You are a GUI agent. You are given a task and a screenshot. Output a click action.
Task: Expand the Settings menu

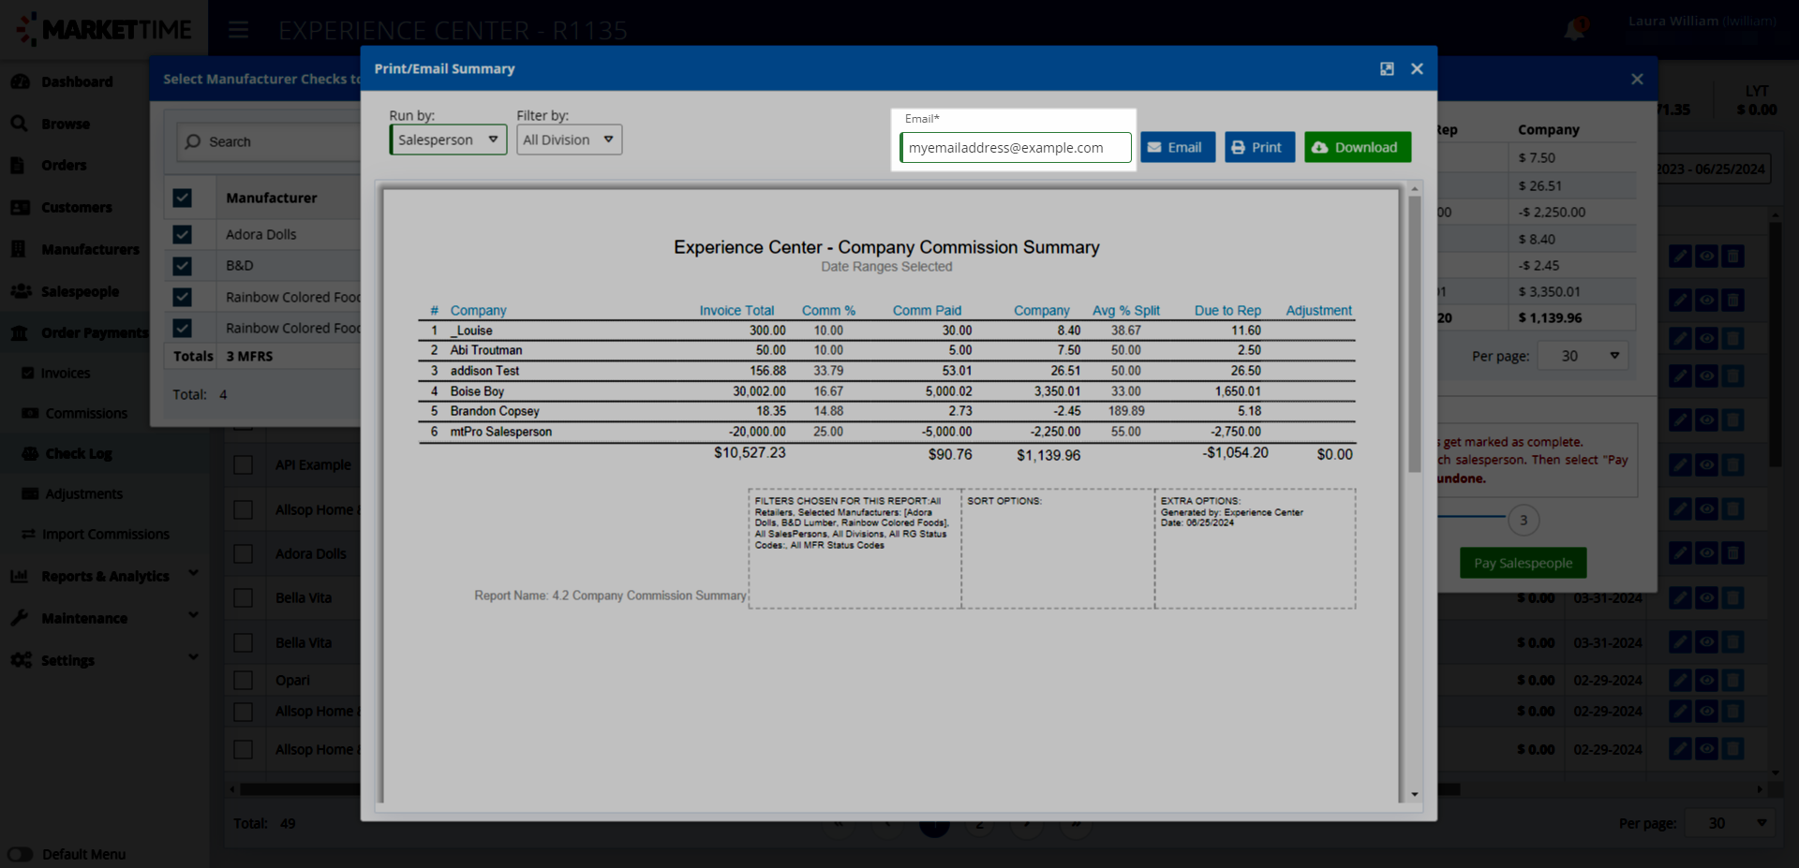pos(193,657)
